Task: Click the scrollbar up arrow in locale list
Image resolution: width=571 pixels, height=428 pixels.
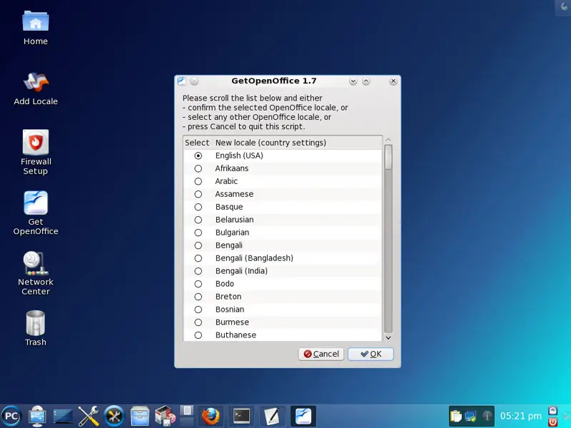Action: (388, 140)
